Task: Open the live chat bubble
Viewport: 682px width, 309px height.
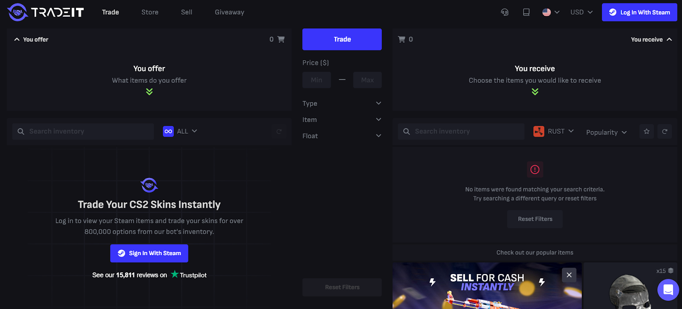Action: 668,290
